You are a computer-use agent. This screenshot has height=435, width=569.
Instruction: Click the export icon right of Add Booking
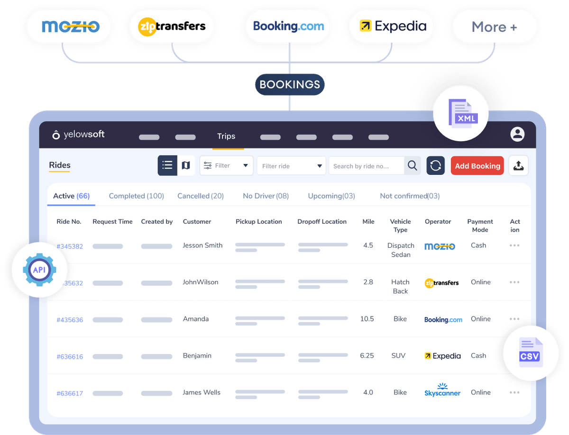518,165
